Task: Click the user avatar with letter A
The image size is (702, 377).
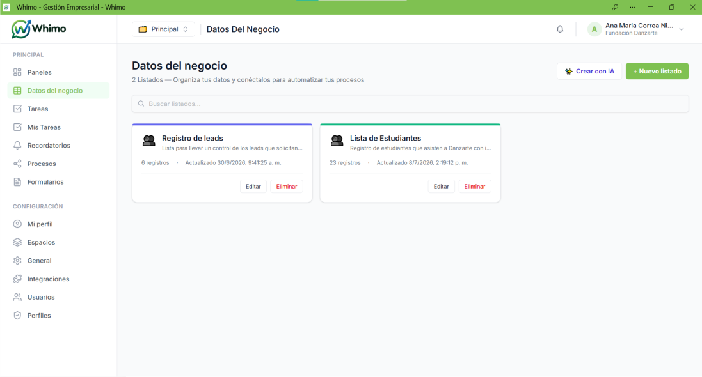Action: (594, 29)
